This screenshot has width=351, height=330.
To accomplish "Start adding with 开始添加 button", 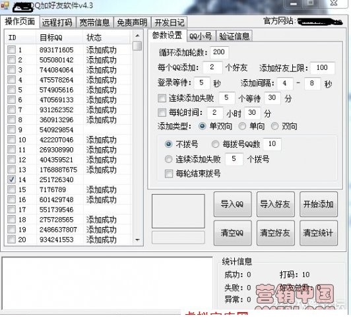I will pyautogui.click(x=318, y=204).
